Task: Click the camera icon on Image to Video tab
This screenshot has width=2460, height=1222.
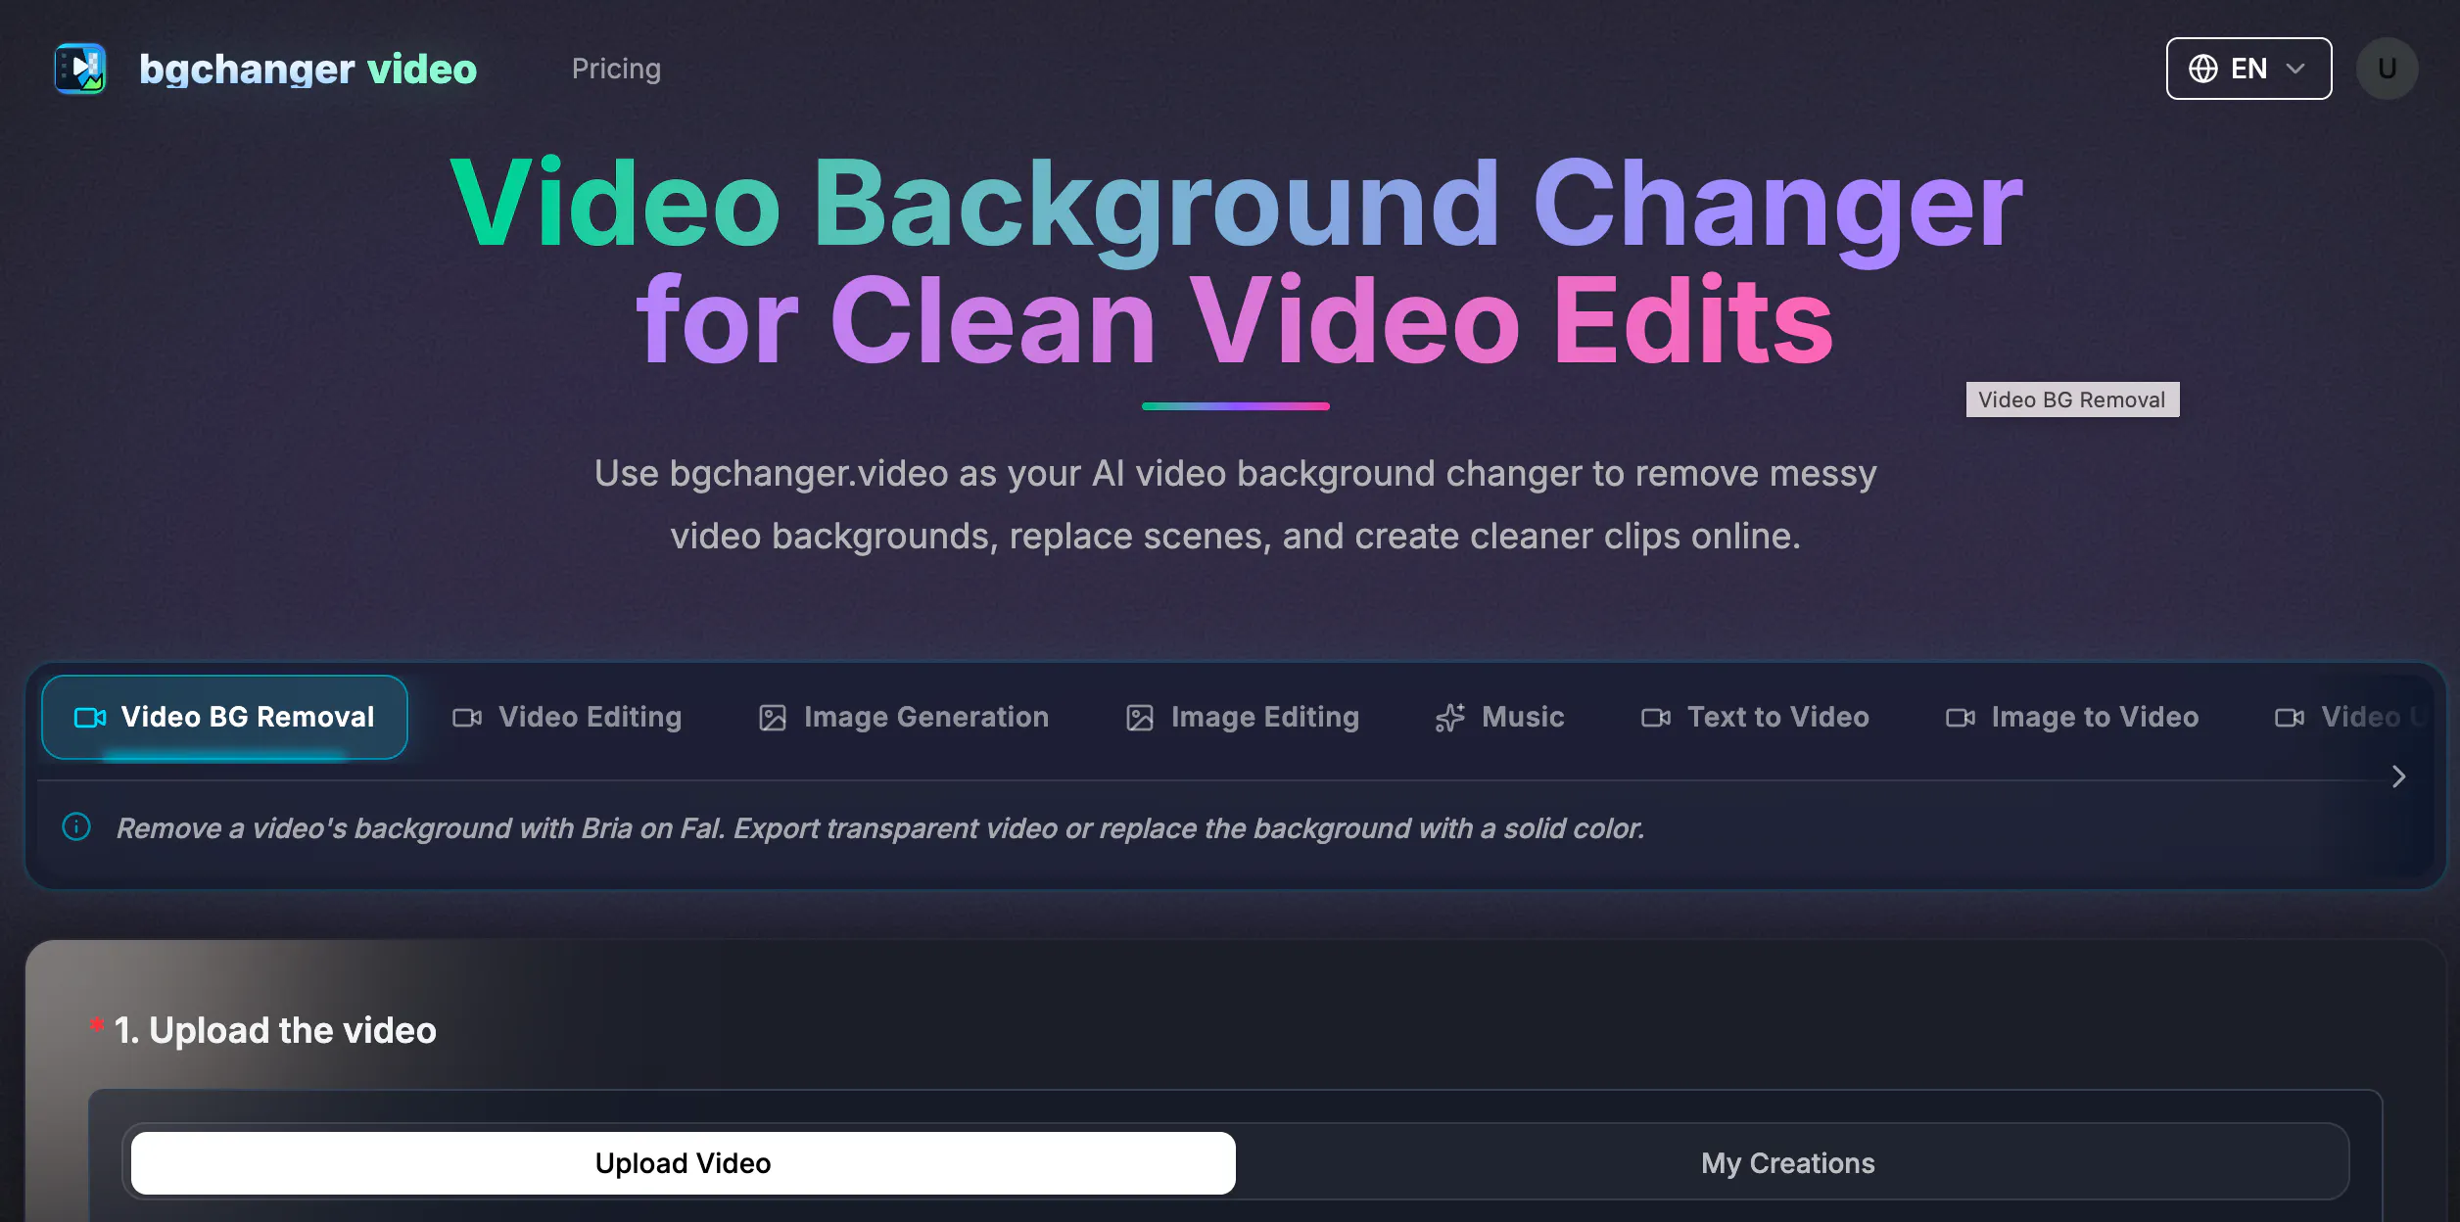Action: click(x=1961, y=718)
